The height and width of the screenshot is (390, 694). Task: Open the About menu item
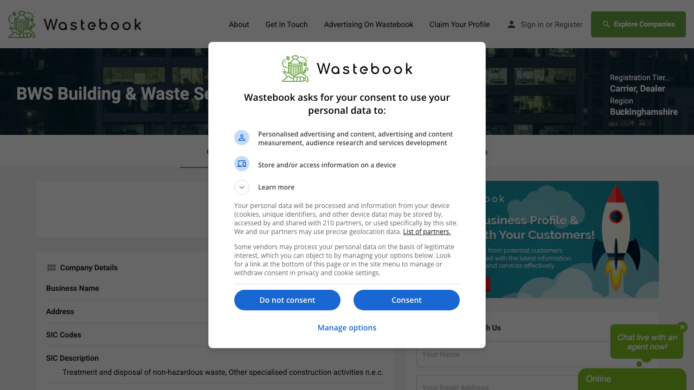pyautogui.click(x=239, y=24)
